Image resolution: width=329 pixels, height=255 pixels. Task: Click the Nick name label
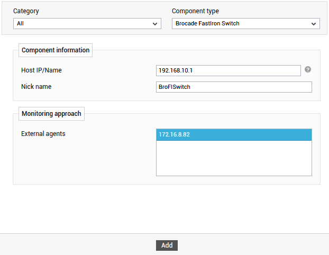pyautogui.click(x=36, y=86)
